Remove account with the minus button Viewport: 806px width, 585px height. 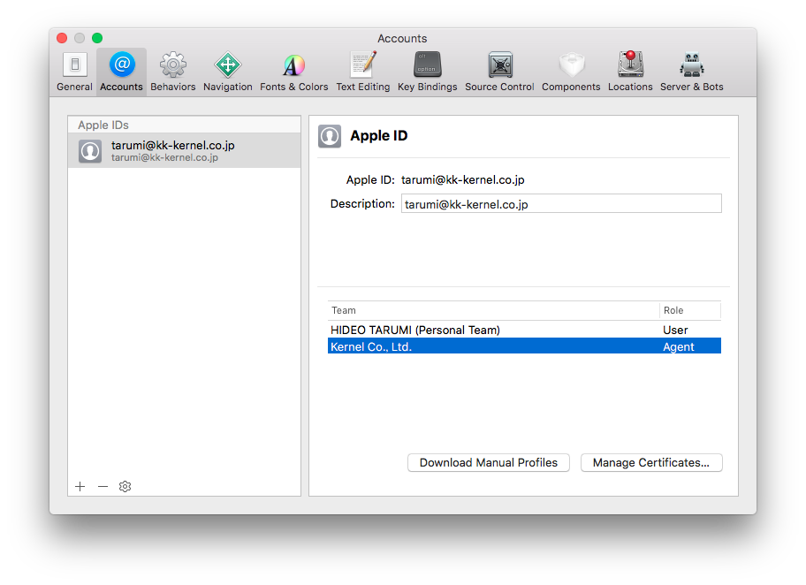(x=103, y=486)
